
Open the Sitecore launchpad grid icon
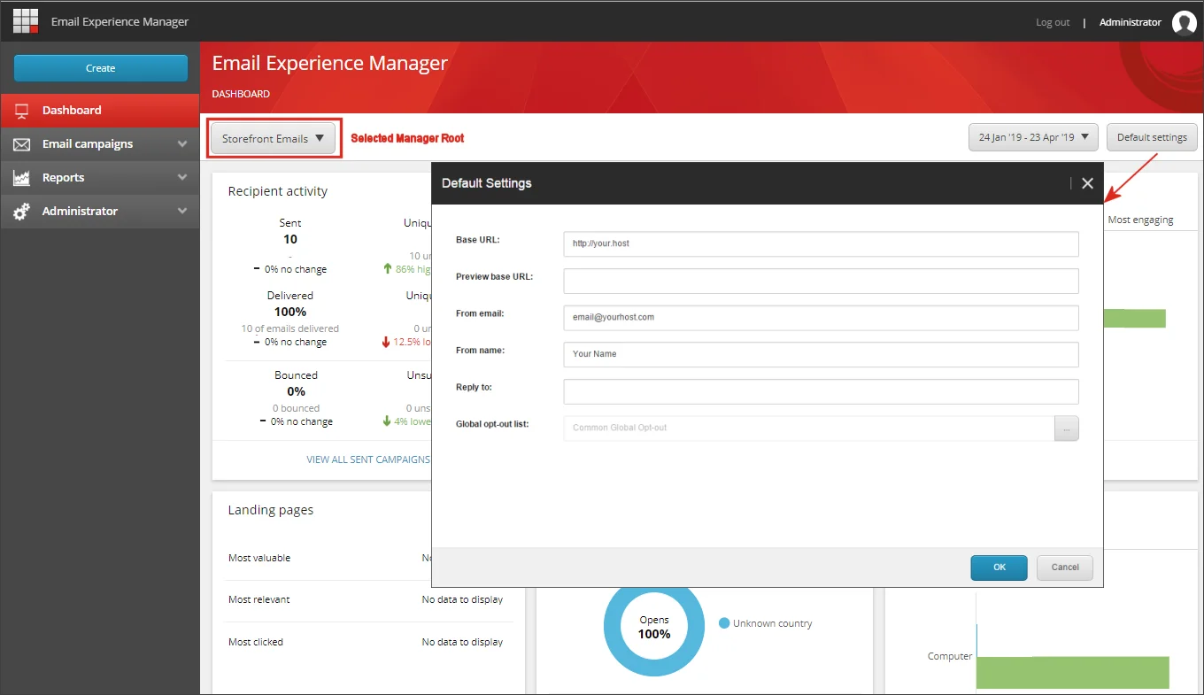pyautogui.click(x=26, y=20)
